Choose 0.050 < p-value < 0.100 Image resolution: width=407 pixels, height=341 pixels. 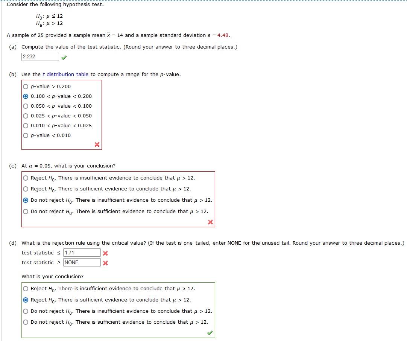click(25, 106)
